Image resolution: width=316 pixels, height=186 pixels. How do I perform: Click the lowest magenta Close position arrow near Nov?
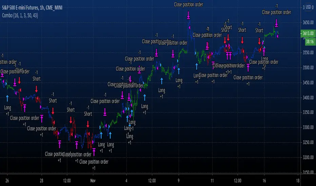pyautogui.click(x=94, y=152)
